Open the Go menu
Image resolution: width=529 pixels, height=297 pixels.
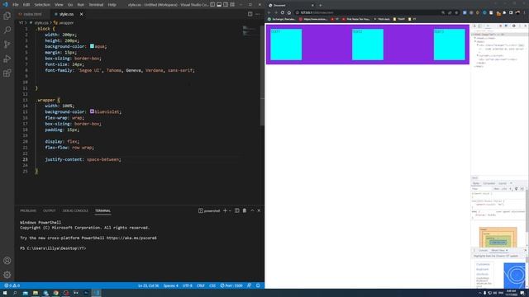pos(70,5)
